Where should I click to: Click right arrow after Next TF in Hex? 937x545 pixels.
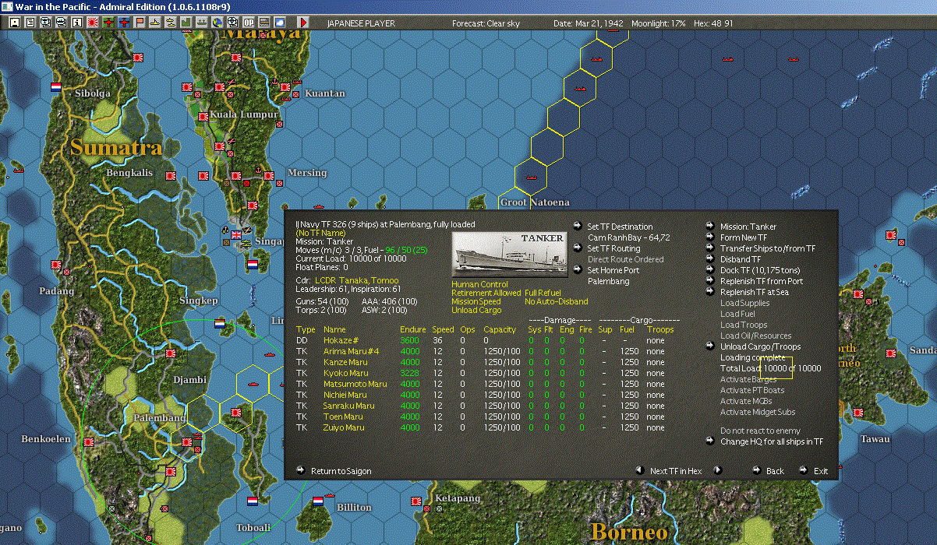point(717,470)
